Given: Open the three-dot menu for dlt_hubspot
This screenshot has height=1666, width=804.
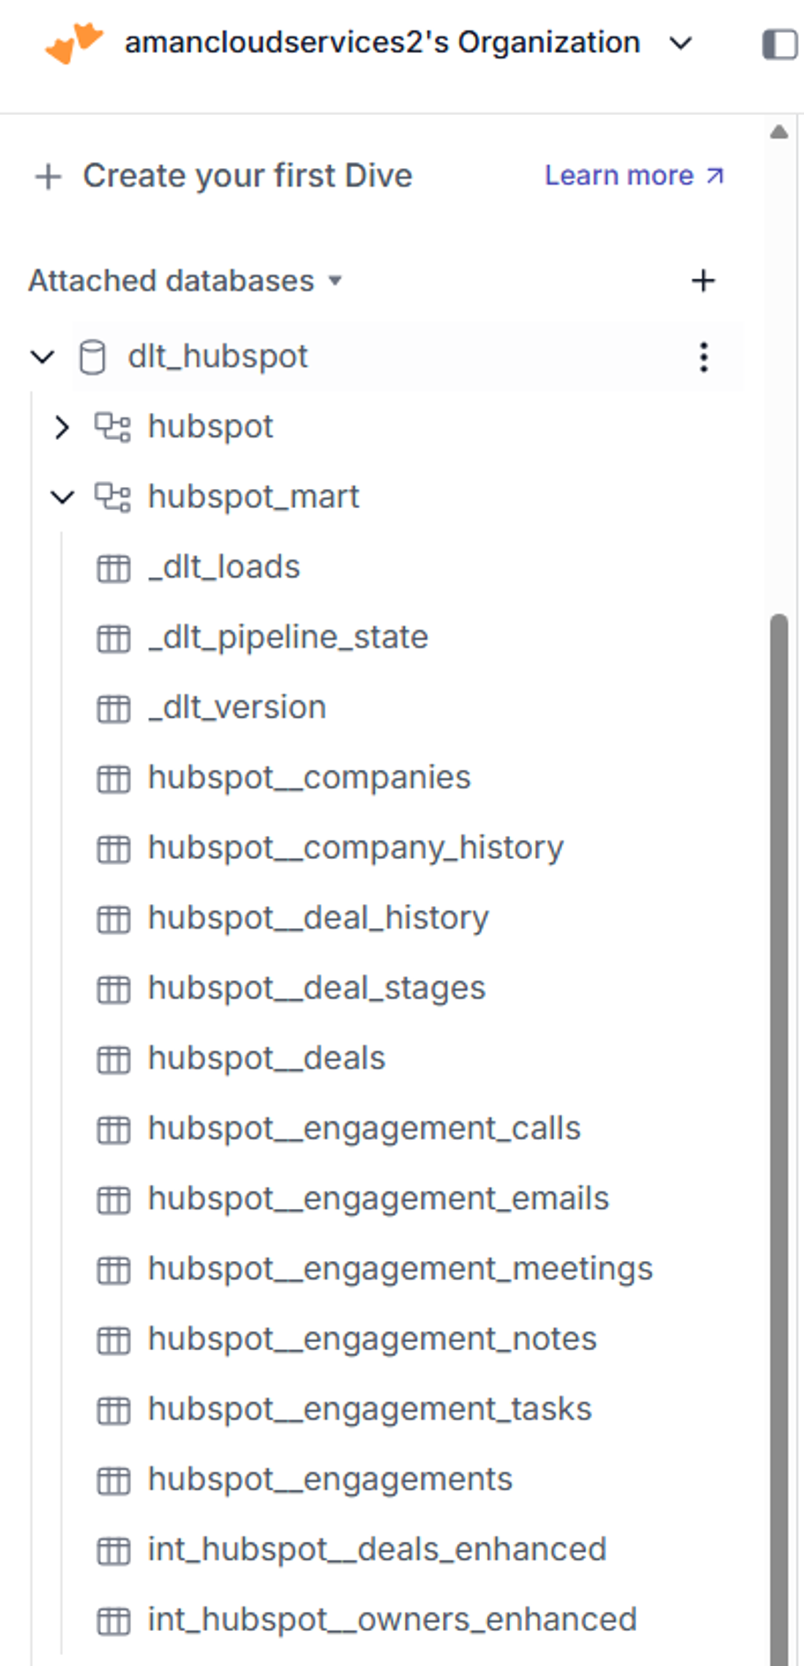Looking at the screenshot, I should (704, 357).
